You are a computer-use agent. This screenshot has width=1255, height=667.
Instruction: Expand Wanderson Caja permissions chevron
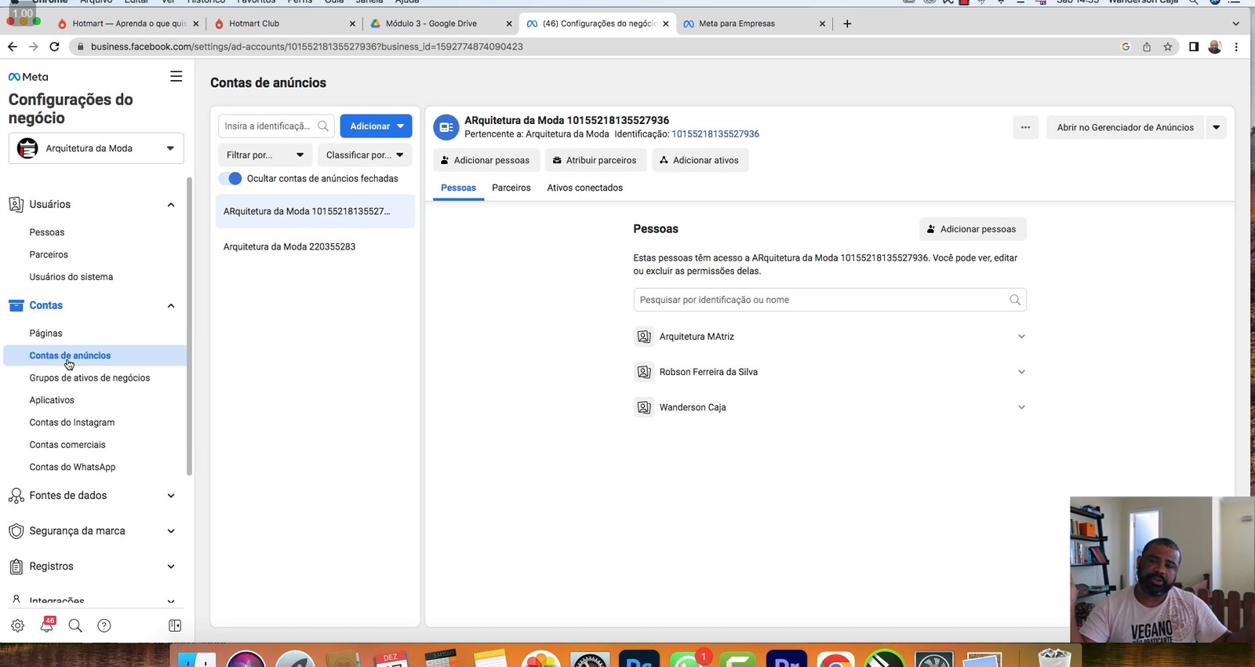pyautogui.click(x=1021, y=407)
